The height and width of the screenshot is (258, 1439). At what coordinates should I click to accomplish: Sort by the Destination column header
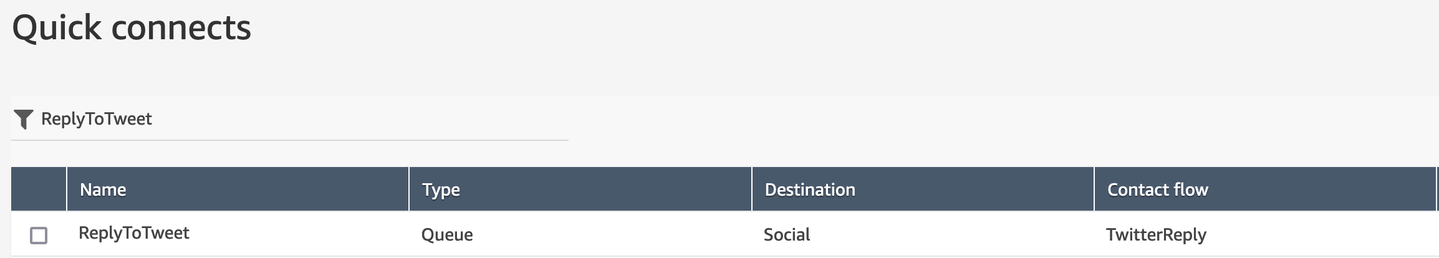coord(810,189)
